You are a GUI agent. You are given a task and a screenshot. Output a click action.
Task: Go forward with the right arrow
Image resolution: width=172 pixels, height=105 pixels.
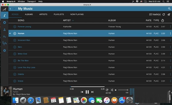pos(14,9)
